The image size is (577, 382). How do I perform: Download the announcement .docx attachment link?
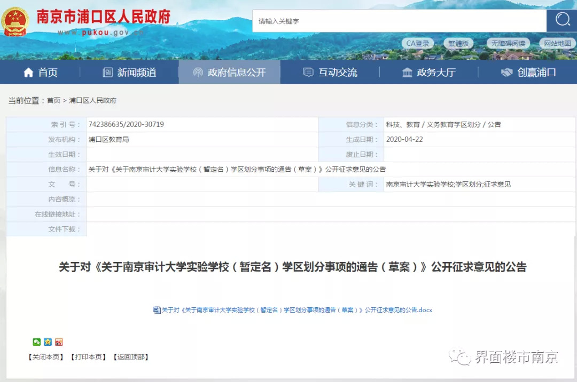pyautogui.click(x=297, y=310)
